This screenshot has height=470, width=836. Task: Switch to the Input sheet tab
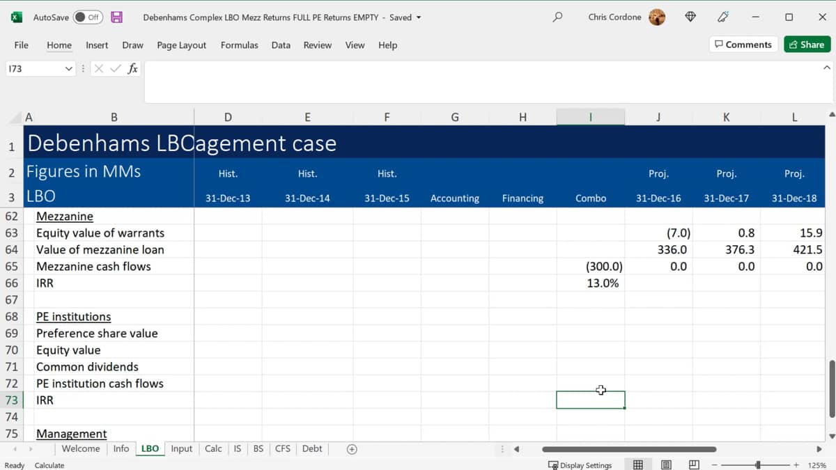(x=181, y=448)
